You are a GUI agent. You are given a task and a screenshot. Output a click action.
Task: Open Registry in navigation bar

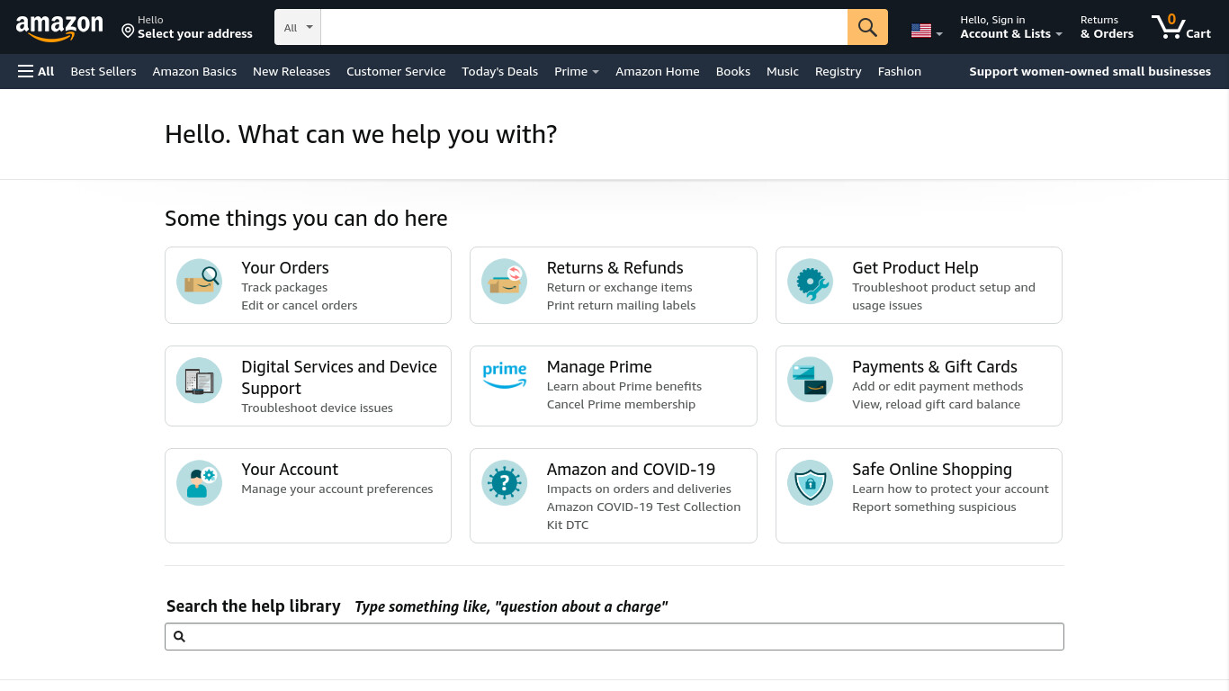(839, 71)
